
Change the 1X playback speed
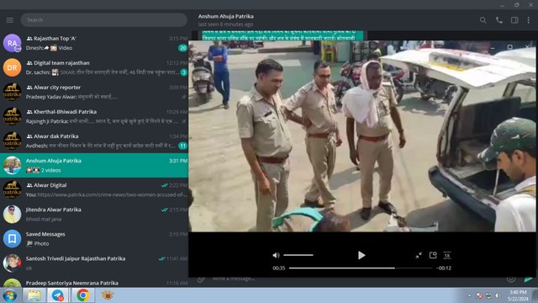click(447, 255)
